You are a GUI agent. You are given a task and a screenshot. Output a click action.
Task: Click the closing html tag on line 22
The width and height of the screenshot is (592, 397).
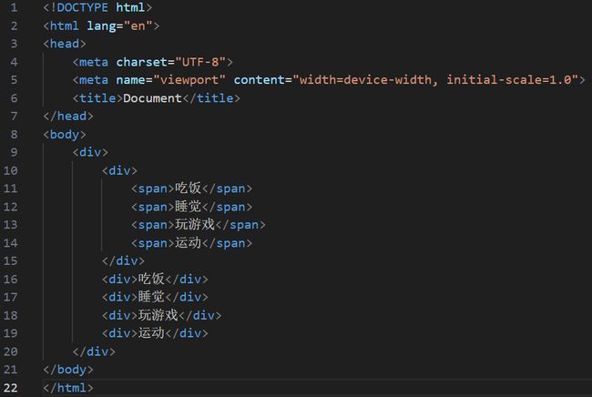pyautogui.click(x=68, y=388)
